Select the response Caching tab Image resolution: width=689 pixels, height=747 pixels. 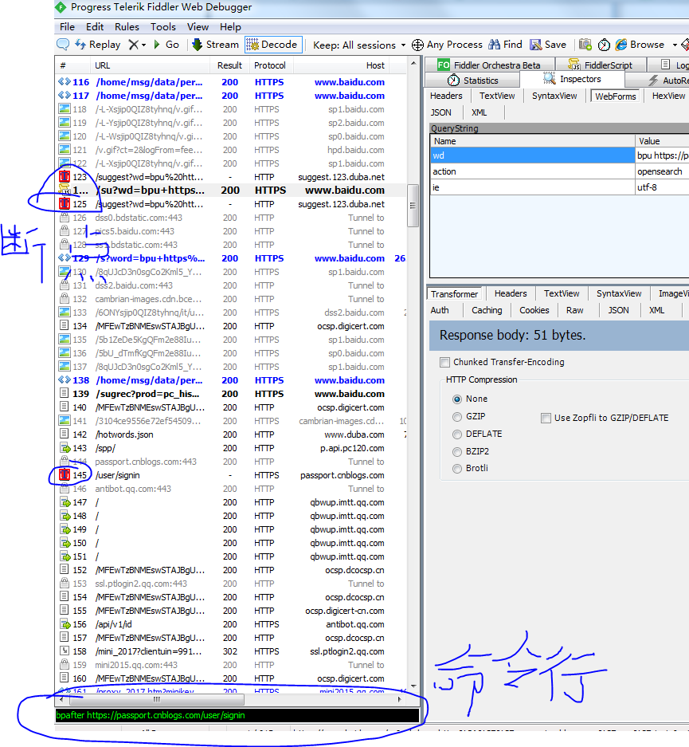coord(487,310)
